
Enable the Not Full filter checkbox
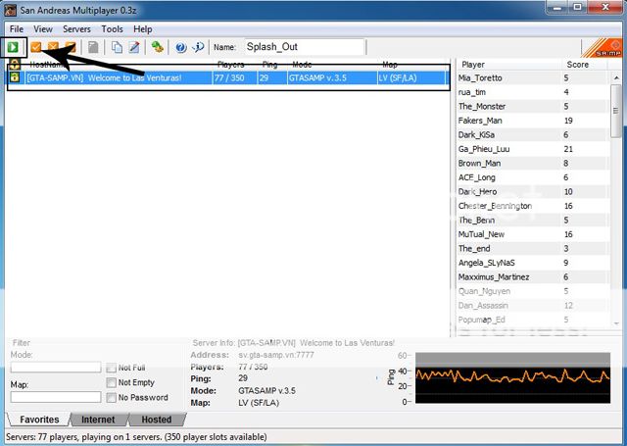111,368
